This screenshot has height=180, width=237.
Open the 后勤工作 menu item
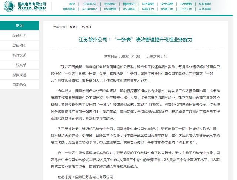coord(148,9)
